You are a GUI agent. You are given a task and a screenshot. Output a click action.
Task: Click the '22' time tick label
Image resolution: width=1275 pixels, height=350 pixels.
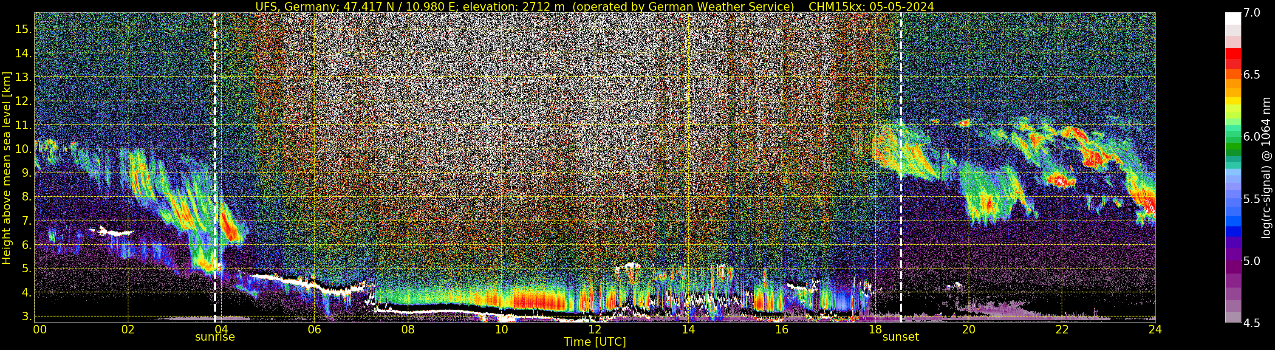tap(1062, 329)
